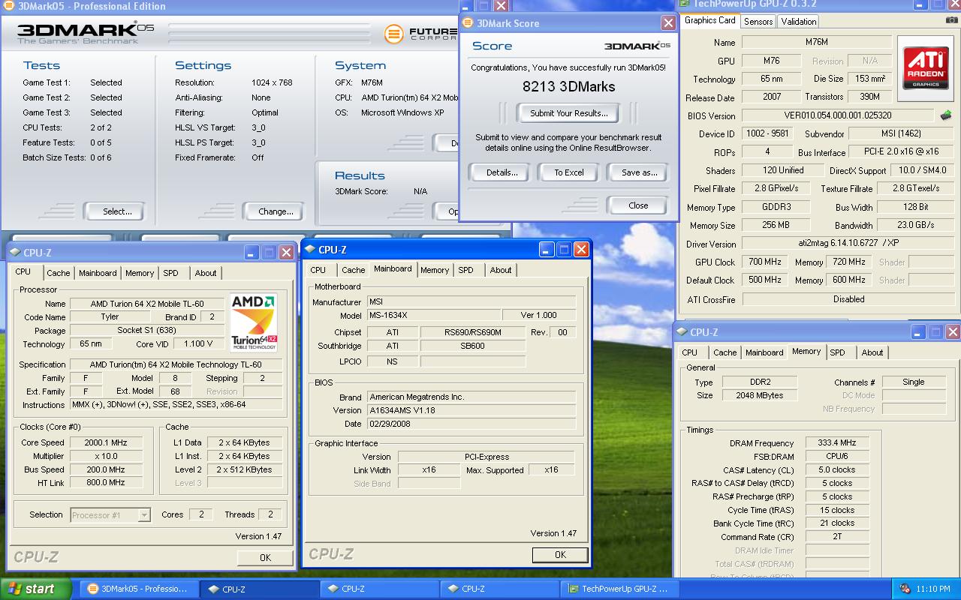Click the CPU-Z CPU window title icon

pyautogui.click(x=15, y=253)
